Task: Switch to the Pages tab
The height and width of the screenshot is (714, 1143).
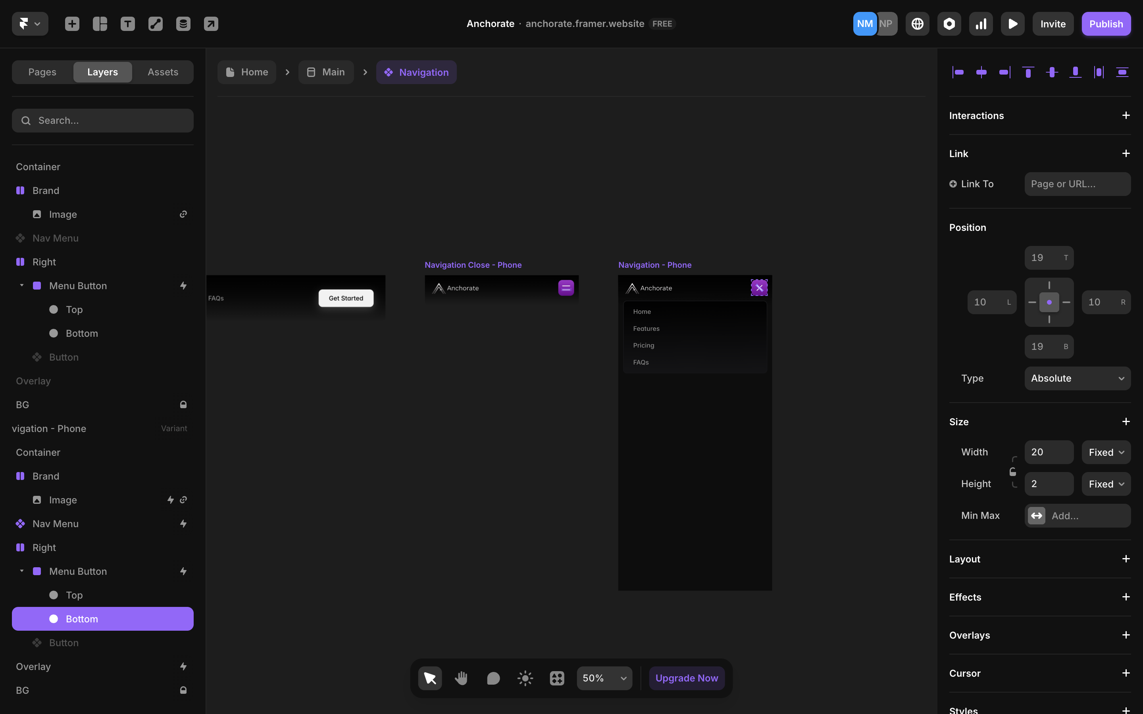Action: [x=42, y=72]
